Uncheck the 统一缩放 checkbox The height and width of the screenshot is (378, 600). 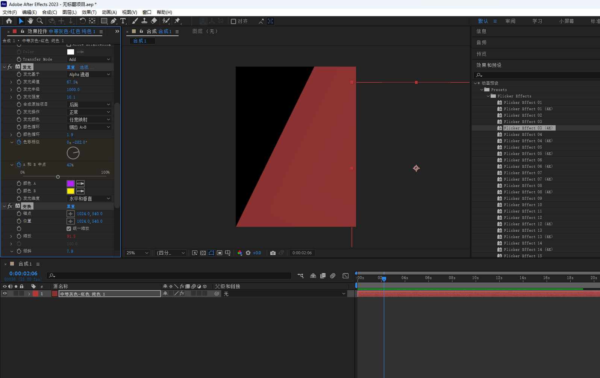69,229
